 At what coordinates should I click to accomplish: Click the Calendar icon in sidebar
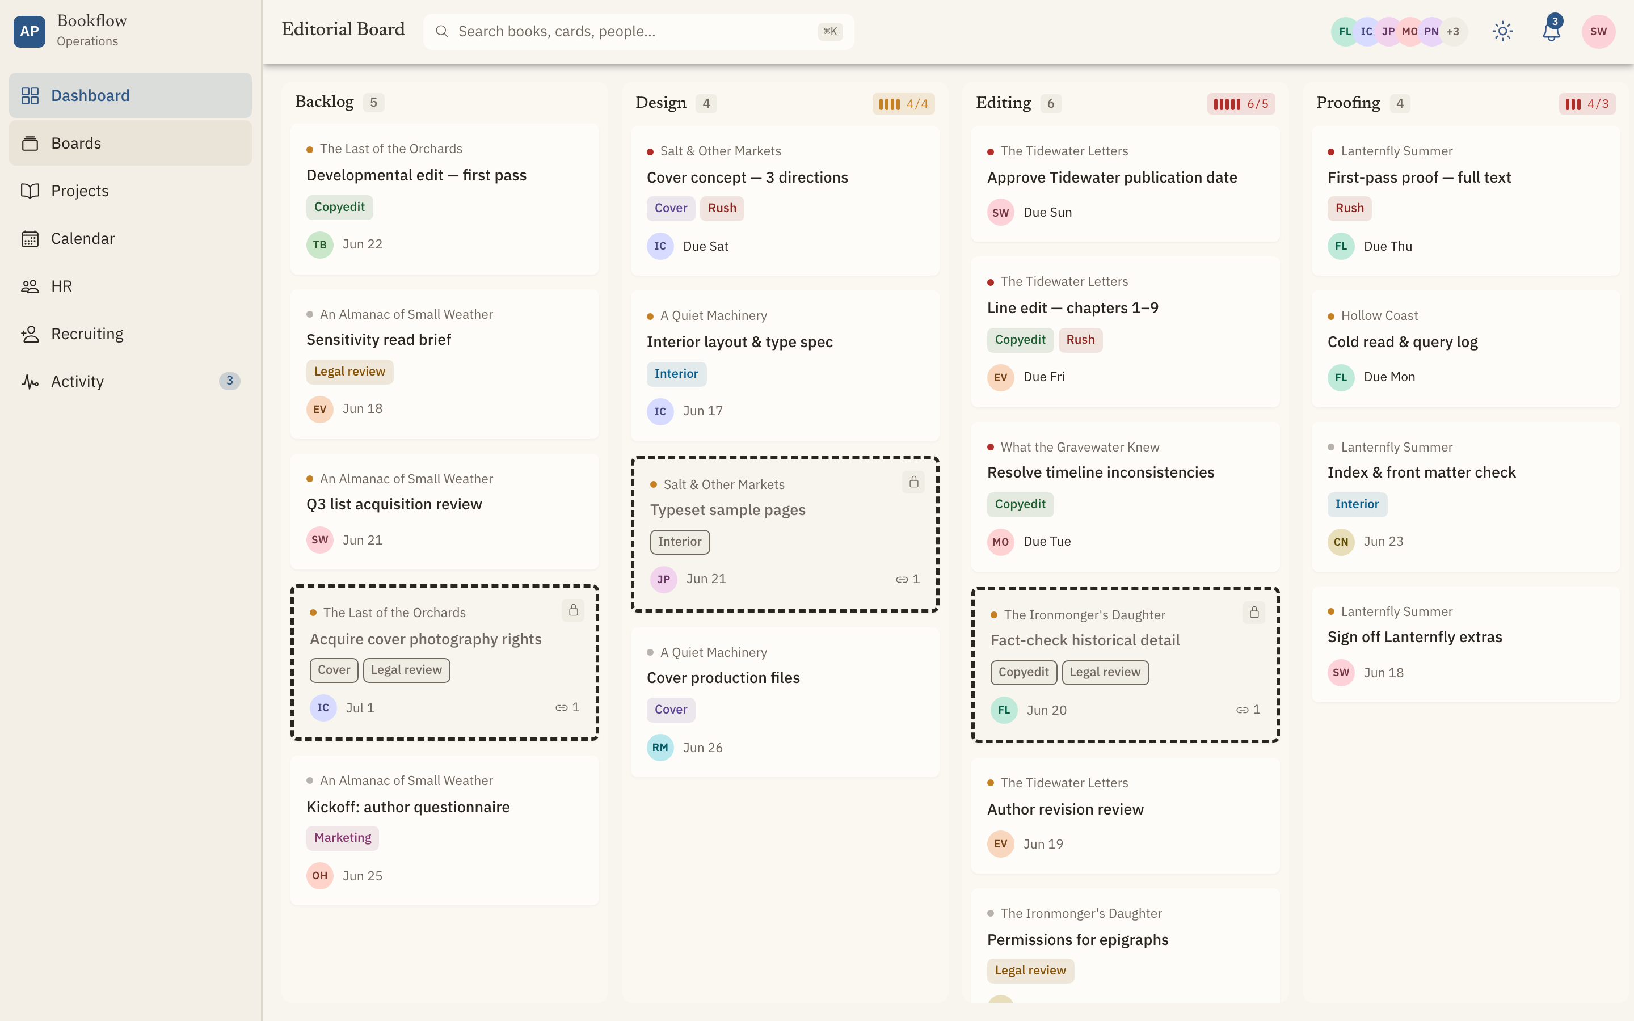(x=30, y=238)
